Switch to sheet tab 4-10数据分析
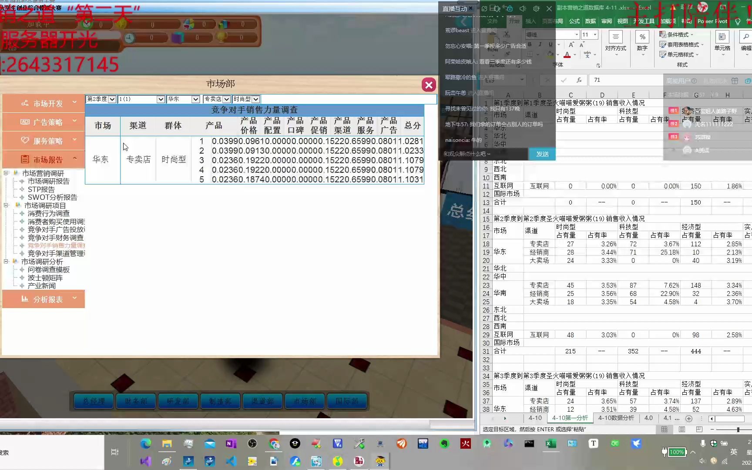The height and width of the screenshot is (470, 752). [x=616, y=418]
